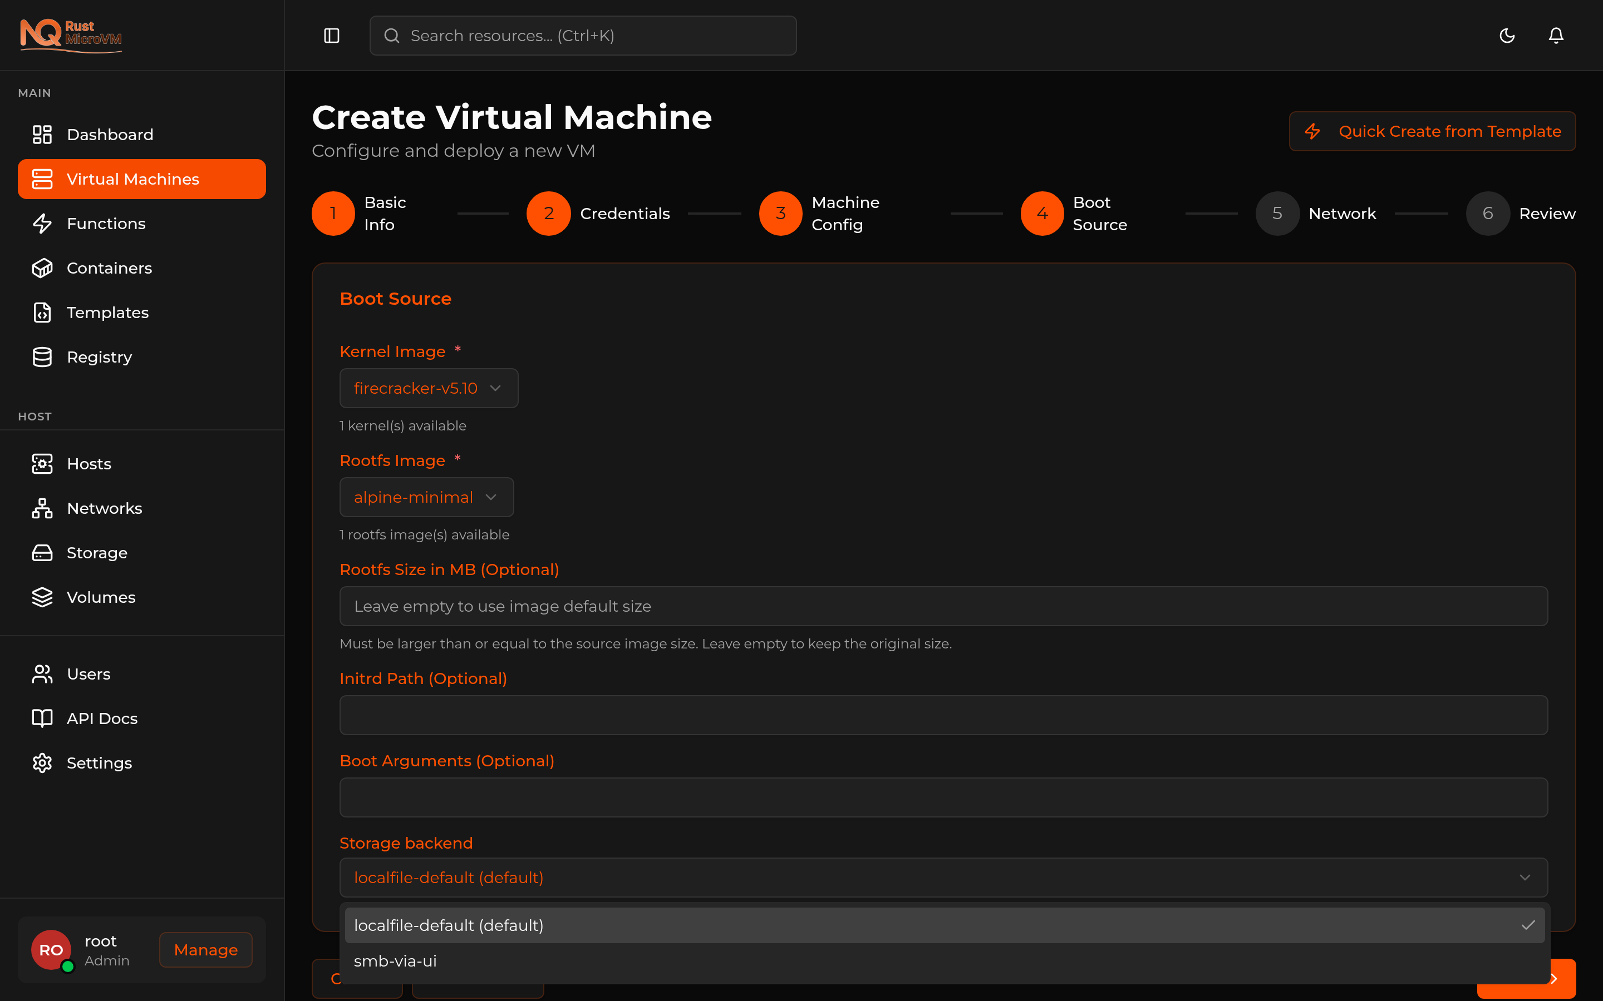Click the Networks topology icon
The height and width of the screenshot is (1001, 1603).
coord(42,508)
